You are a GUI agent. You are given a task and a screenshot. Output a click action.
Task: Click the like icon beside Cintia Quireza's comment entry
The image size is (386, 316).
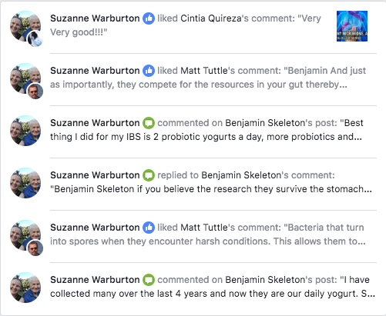[149, 18]
